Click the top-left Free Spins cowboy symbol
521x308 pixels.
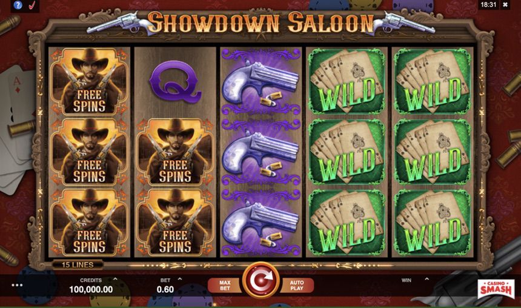(90, 81)
